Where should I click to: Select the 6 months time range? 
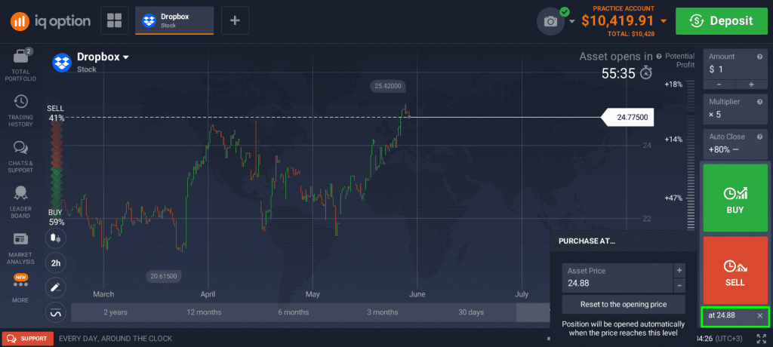point(294,312)
